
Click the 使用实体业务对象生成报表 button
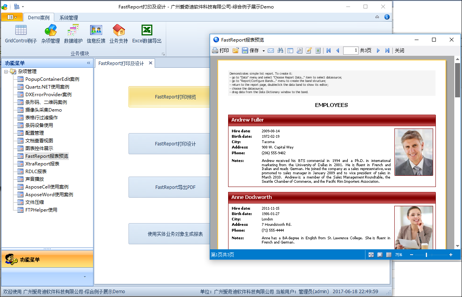pyautogui.click(x=169, y=234)
